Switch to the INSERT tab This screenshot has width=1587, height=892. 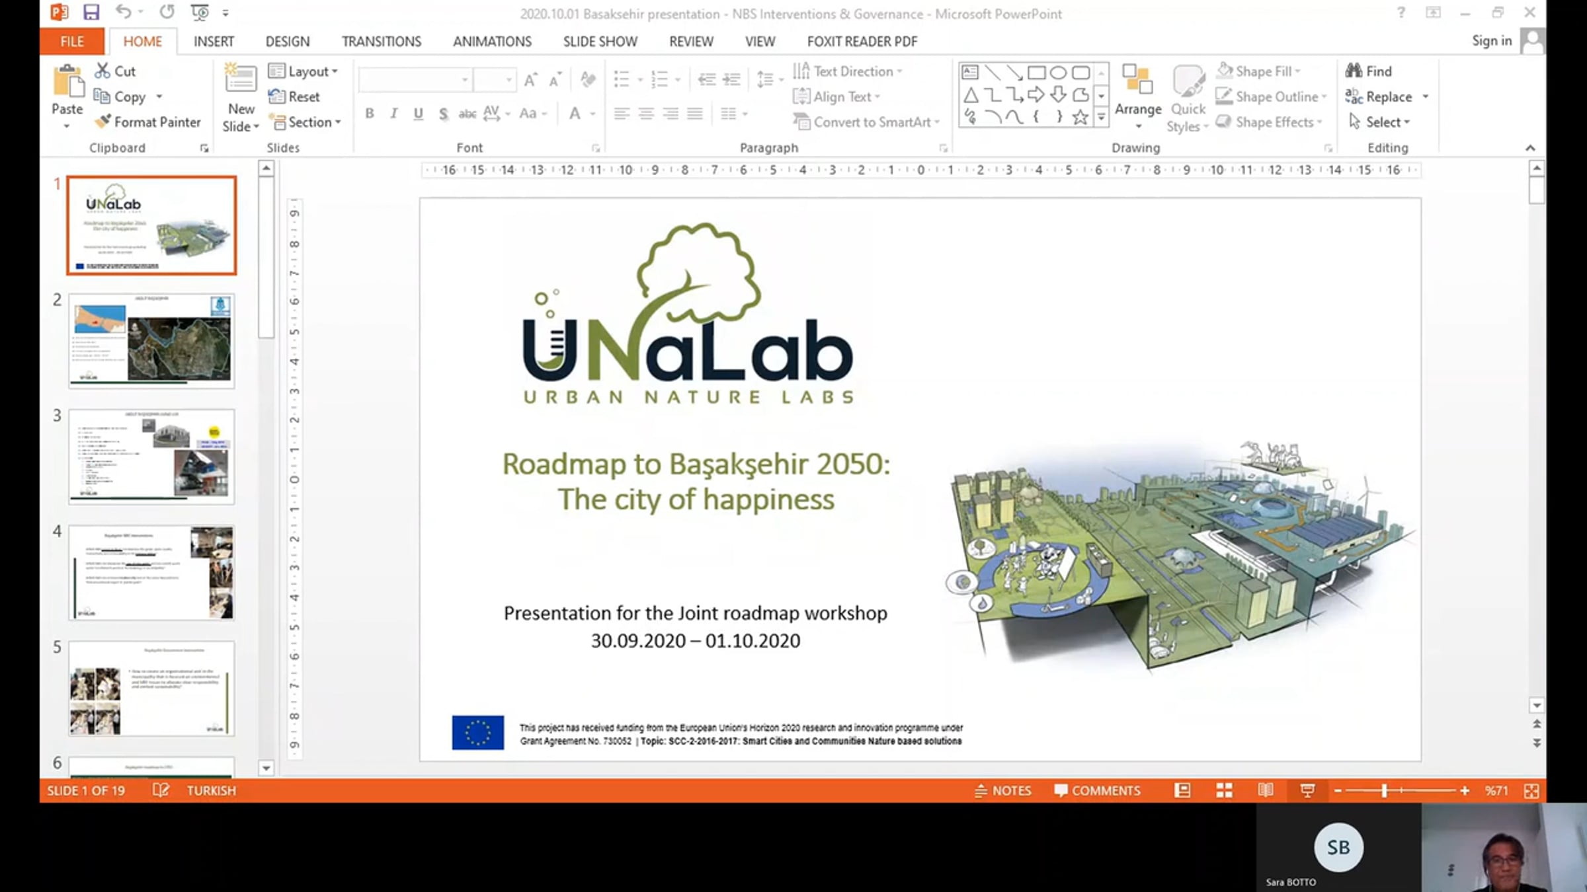[x=214, y=41]
